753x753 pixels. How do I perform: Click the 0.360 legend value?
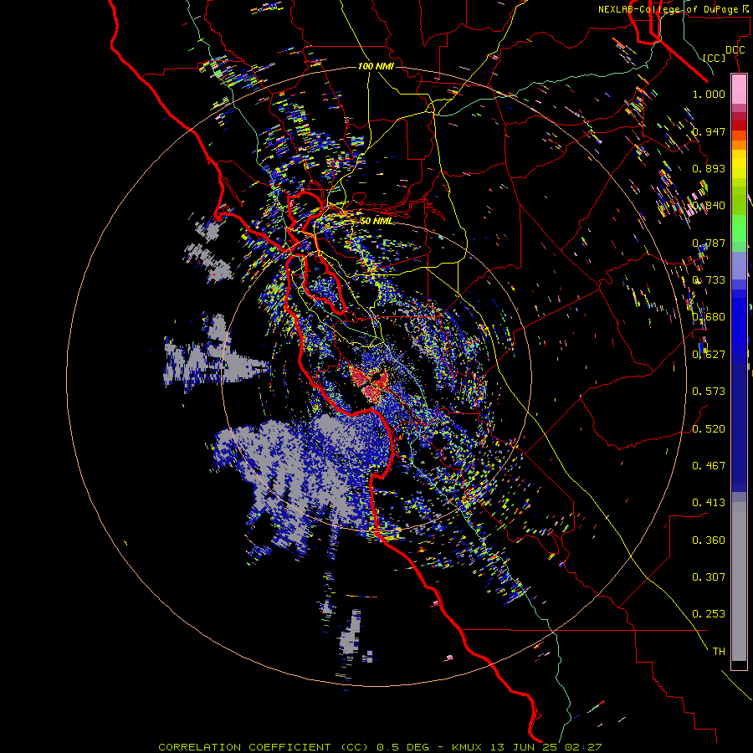[x=709, y=540]
